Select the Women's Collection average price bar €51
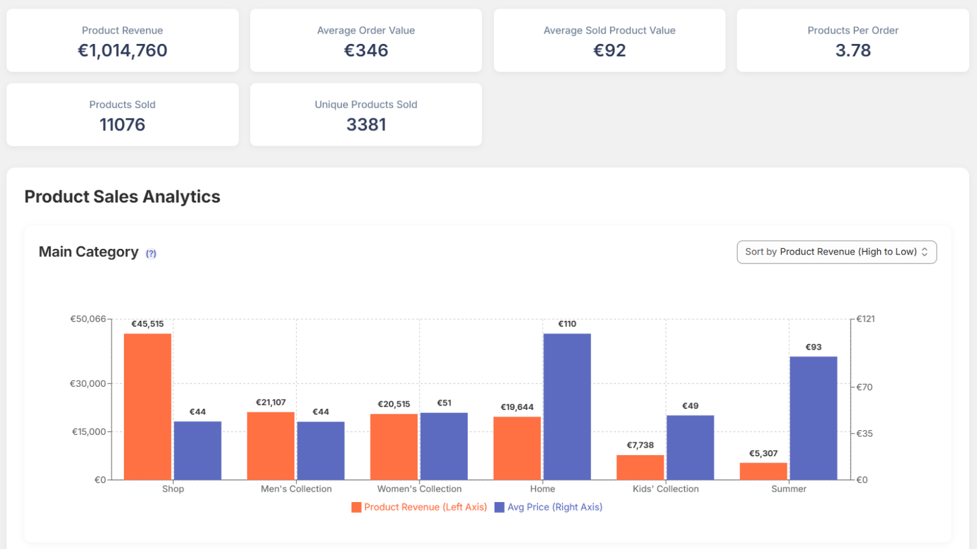 (444, 447)
